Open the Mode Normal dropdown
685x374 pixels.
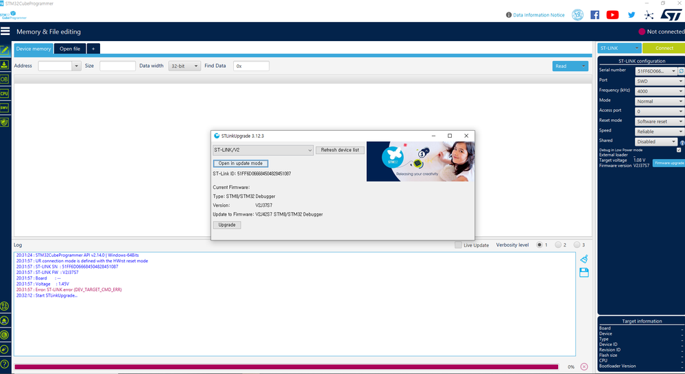click(x=660, y=101)
